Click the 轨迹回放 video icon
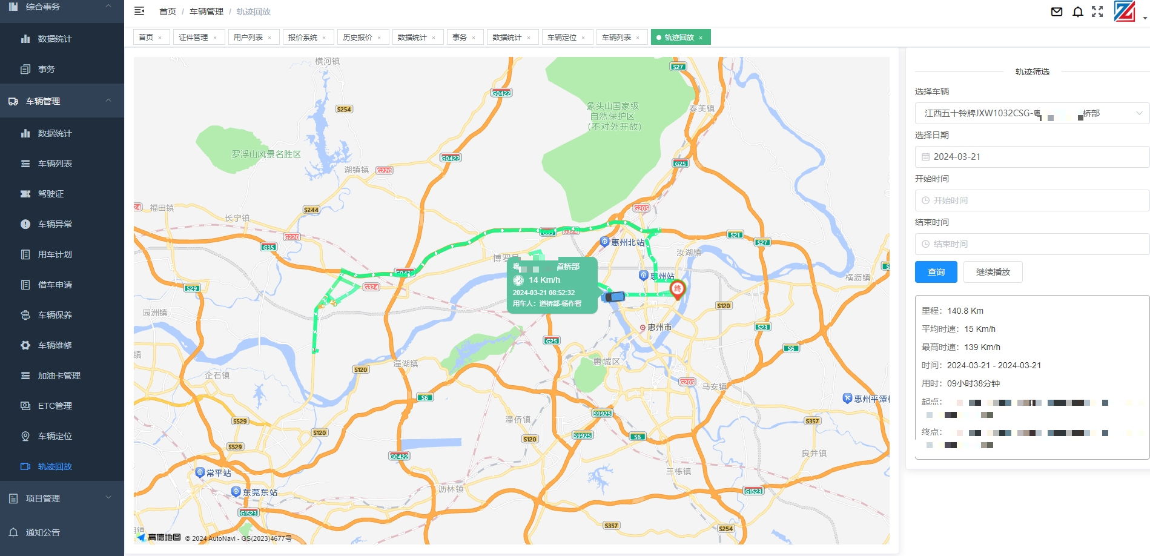 point(25,466)
